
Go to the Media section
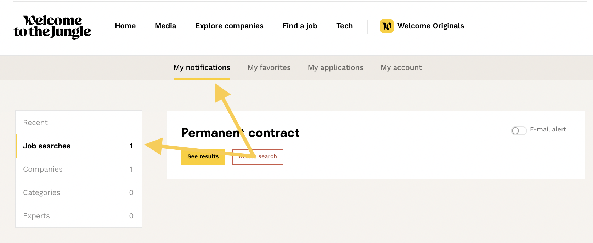pos(165,26)
